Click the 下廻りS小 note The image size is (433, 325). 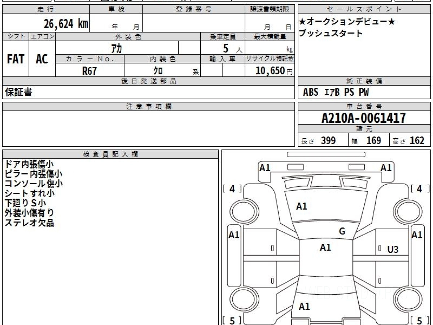25,203
